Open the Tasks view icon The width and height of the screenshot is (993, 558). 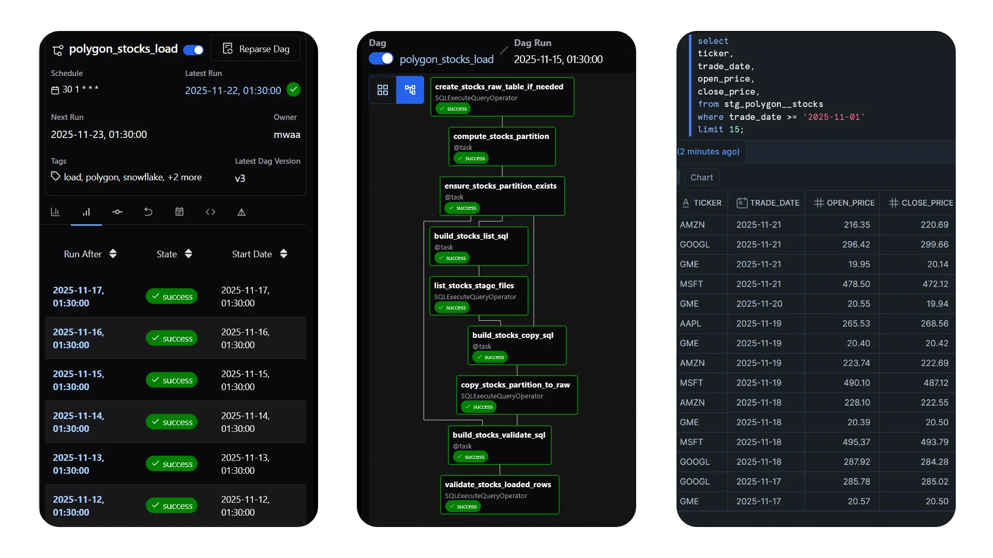[117, 212]
